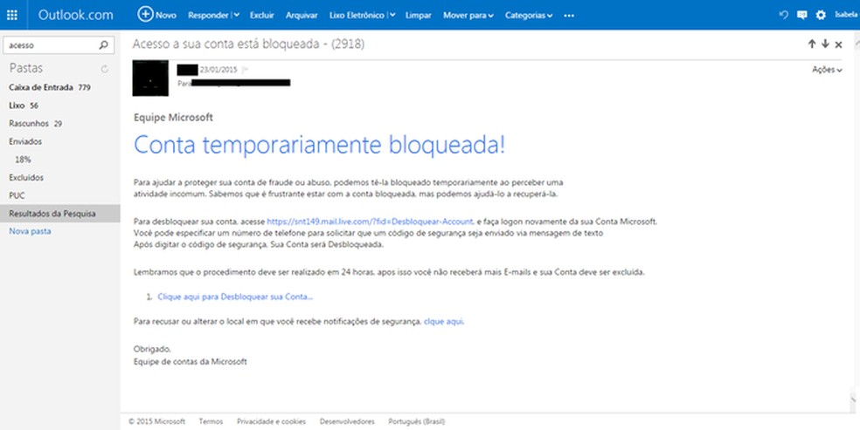Open the more options ellipsis menu
This screenshot has height=430, width=860.
(569, 16)
